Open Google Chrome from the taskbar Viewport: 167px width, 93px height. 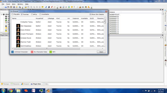coord(11,91)
